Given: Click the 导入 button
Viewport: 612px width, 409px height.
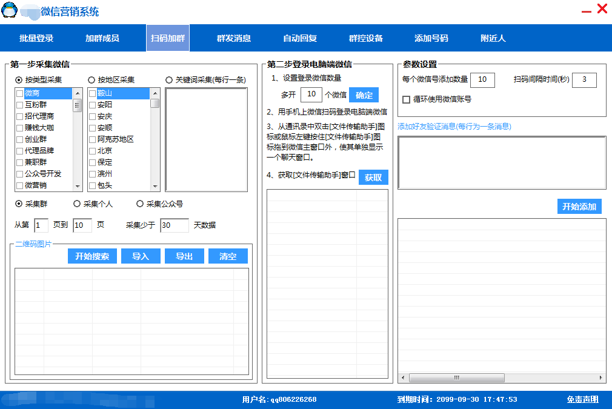Looking at the screenshot, I should click(x=141, y=256).
